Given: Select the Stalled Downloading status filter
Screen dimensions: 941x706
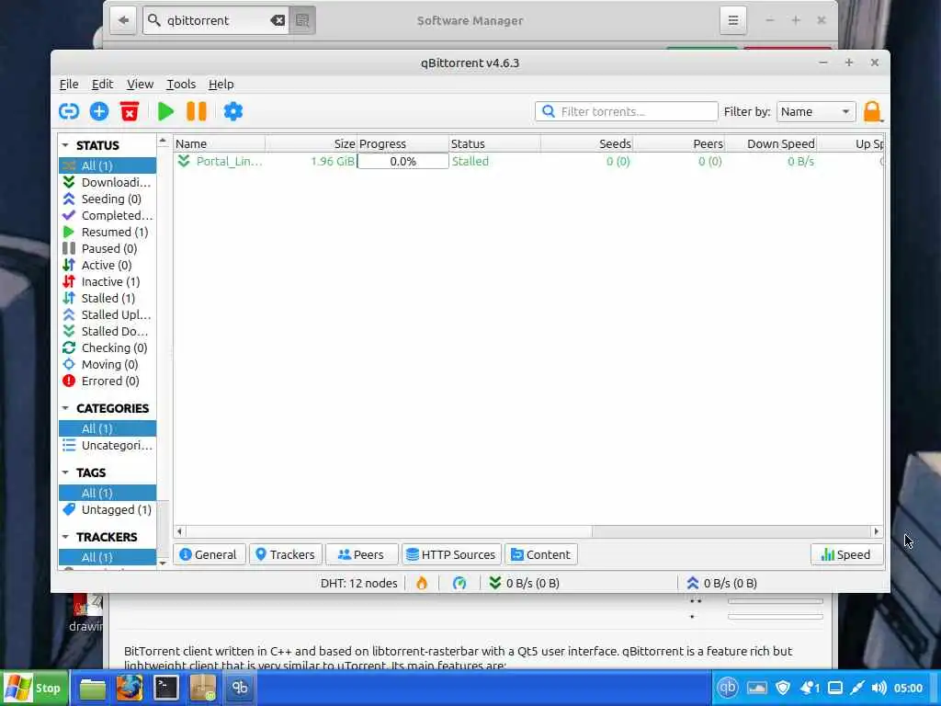Looking at the screenshot, I should pos(108,331).
